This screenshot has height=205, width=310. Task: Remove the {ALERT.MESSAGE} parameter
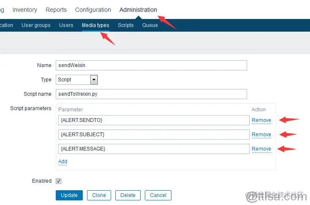click(261, 149)
